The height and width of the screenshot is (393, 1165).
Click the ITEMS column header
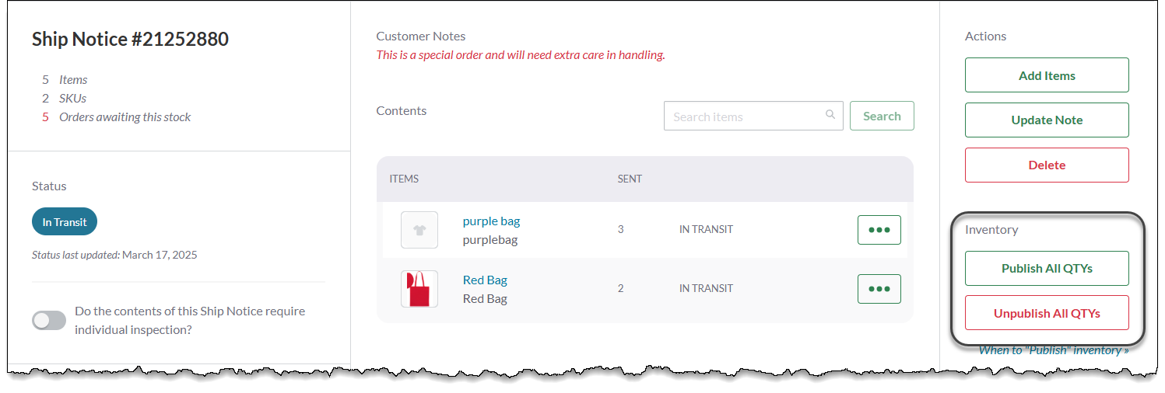pos(404,179)
